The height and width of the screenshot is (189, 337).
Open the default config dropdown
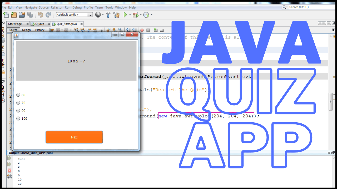(x=90, y=15)
